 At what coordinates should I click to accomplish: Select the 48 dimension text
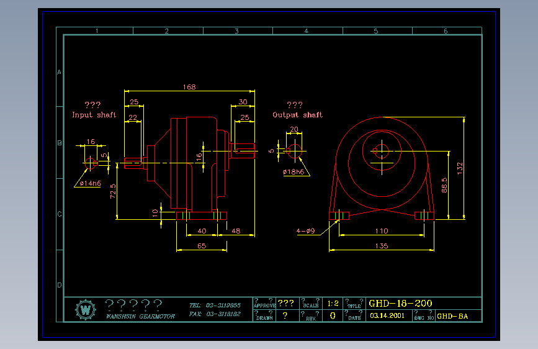point(236,231)
